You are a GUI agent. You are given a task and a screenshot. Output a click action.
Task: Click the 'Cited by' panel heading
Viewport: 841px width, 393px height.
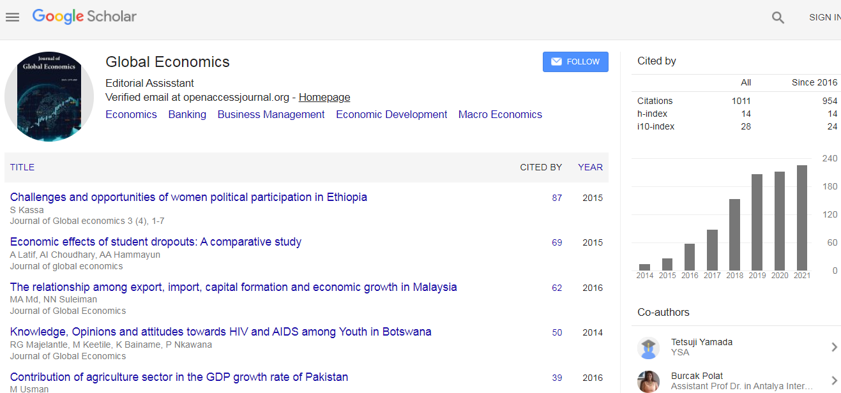pos(656,61)
